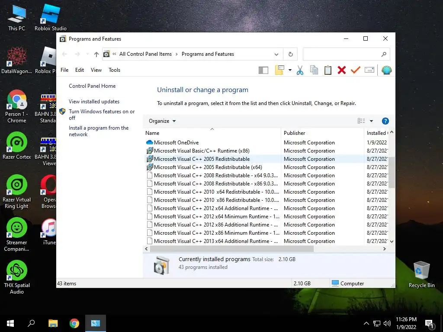Open This PC desktop icon

click(x=16, y=17)
